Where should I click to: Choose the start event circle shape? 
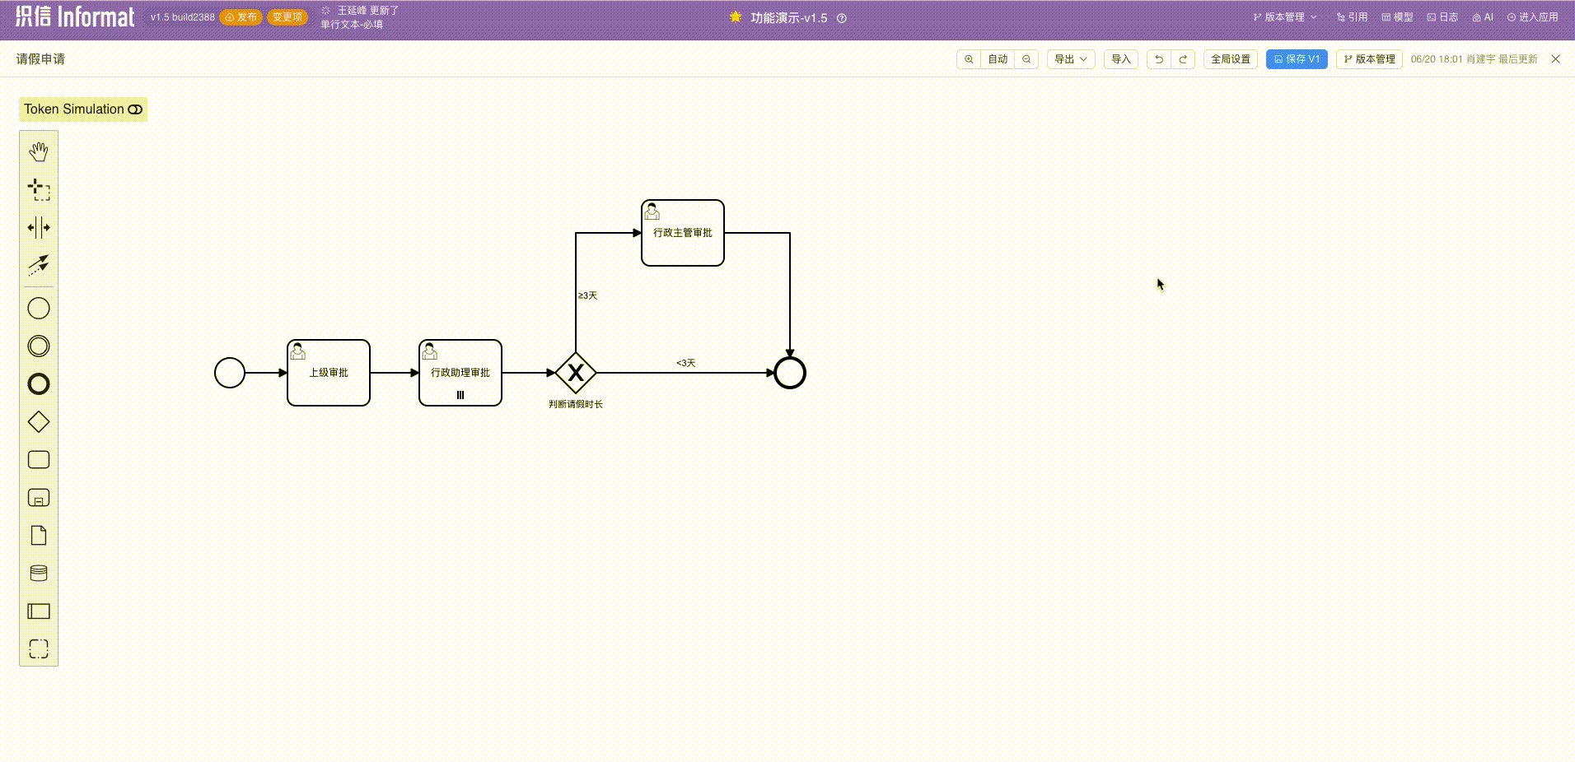pyautogui.click(x=38, y=308)
